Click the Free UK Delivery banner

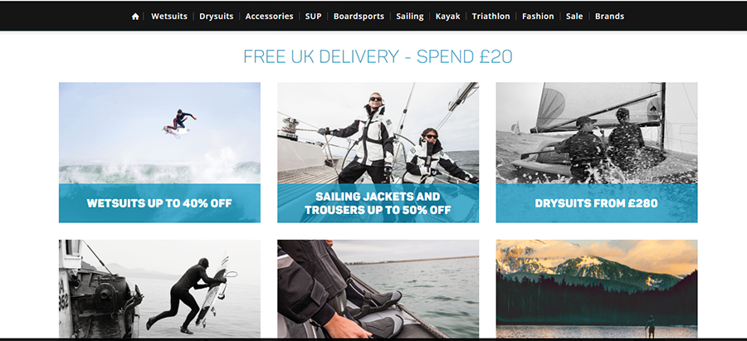[x=378, y=56]
